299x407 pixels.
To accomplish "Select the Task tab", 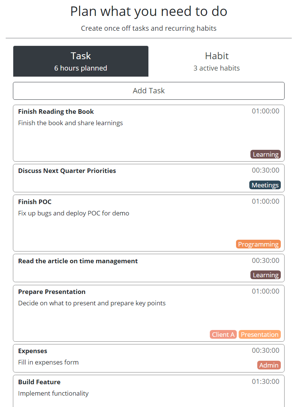I will [x=80, y=61].
